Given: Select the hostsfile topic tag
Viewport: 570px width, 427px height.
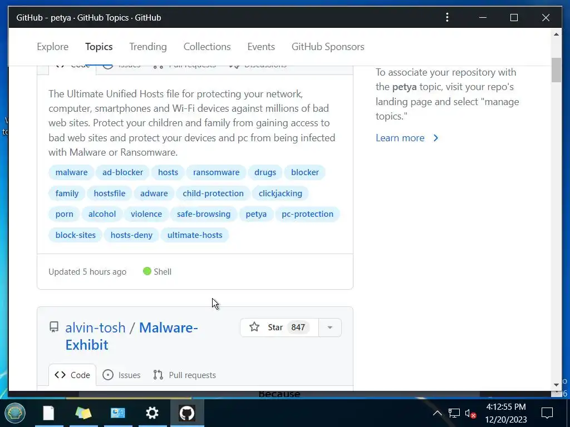Looking at the screenshot, I should [x=110, y=193].
